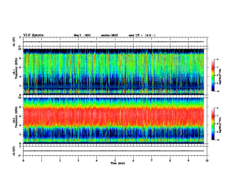233x180 pixels.
Task: Click the "-7" tick on ch.1 color bar
Action: click(x=217, y=67)
